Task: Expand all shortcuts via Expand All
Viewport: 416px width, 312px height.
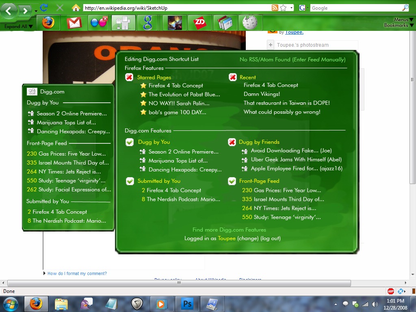Action: pos(18,26)
